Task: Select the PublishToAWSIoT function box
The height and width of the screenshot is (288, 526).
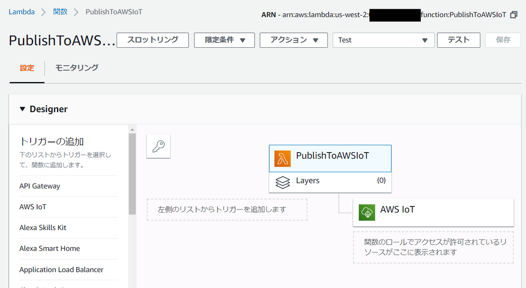Action: (x=330, y=159)
